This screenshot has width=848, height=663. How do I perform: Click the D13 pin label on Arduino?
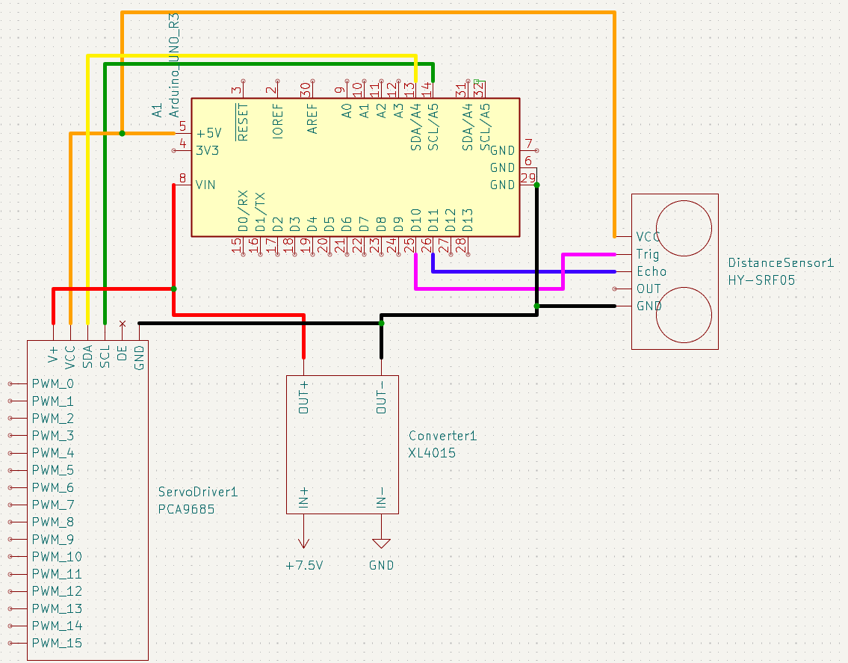tap(468, 221)
